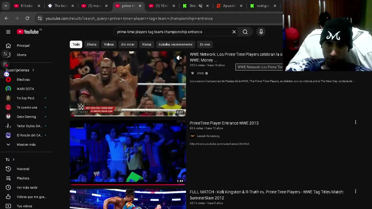Click the browser address bar URL
This screenshot has height=209, width=372.
129,18
